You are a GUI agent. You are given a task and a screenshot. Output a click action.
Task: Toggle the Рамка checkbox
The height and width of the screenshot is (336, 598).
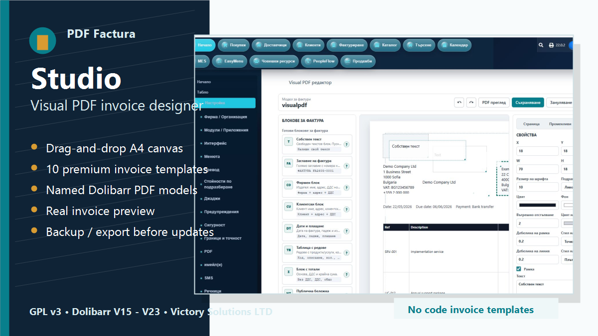click(x=519, y=269)
